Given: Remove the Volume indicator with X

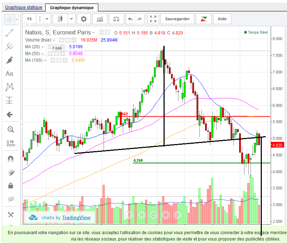Looking at the screenshot, I should pos(73,40).
